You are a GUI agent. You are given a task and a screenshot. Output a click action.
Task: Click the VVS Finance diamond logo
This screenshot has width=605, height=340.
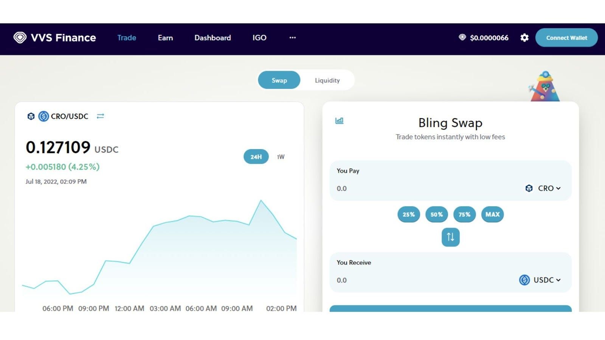pyautogui.click(x=20, y=37)
